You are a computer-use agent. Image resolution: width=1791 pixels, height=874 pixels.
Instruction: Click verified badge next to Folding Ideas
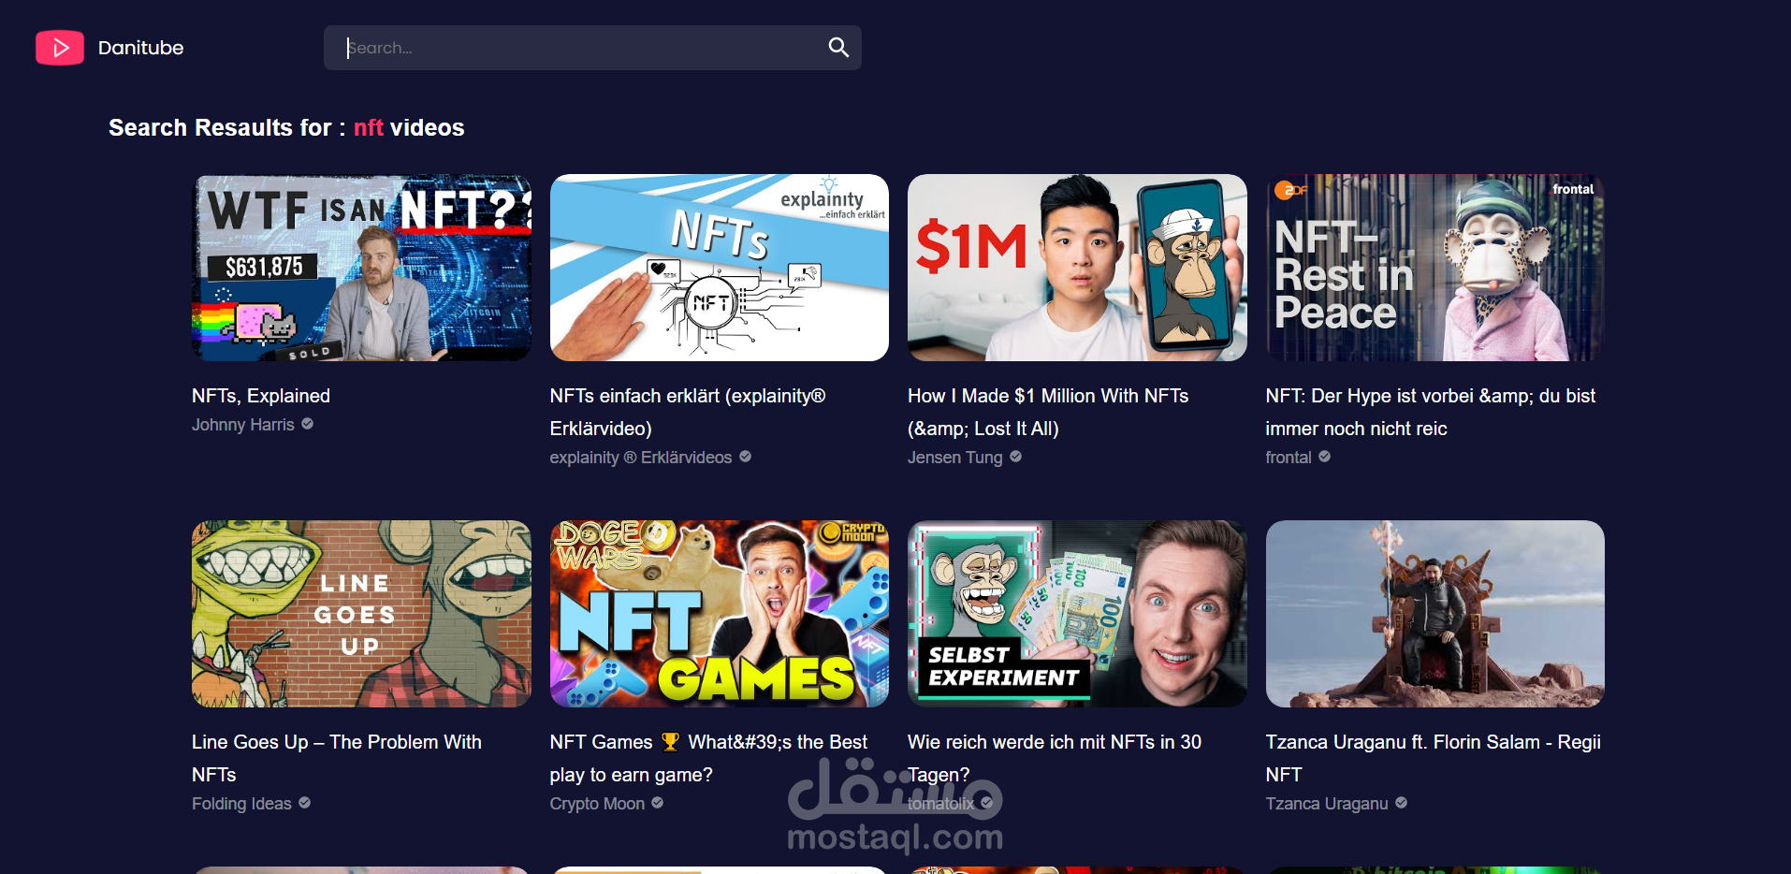[x=304, y=803]
